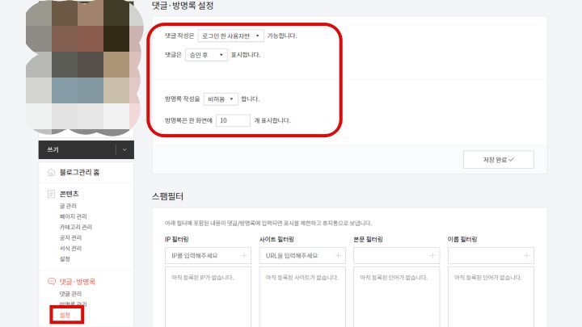Click plus icon in 본문 필터링 field
The height and width of the screenshot is (327, 582).
coord(432,256)
